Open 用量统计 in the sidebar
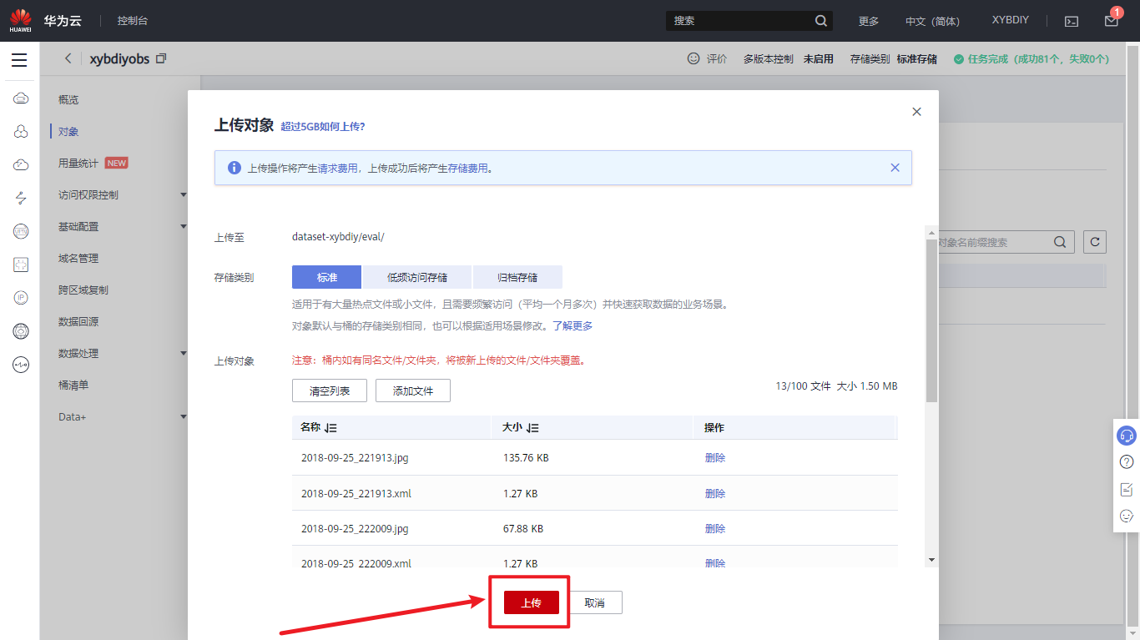This screenshot has width=1140, height=640. point(78,163)
